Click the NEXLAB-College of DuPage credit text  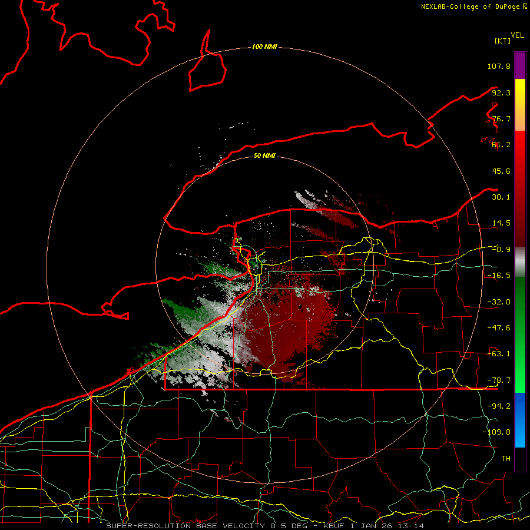click(473, 6)
